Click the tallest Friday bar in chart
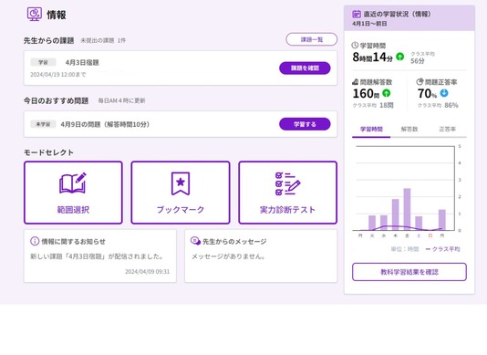Image resolution: width=487 pixels, height=355 pixels. point(407,209)
